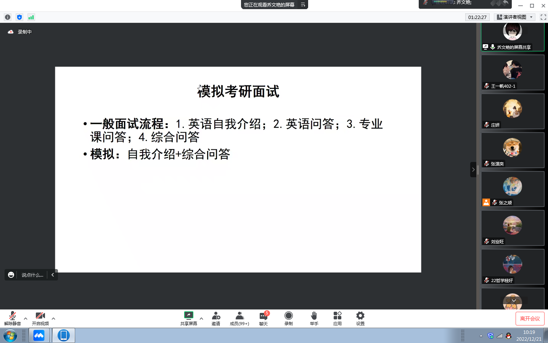
Task: Open the Members (成员) list
Action: [239, 318]
